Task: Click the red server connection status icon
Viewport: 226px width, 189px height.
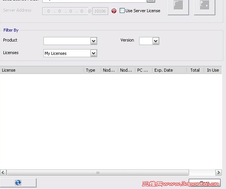Action: [114, 11]
